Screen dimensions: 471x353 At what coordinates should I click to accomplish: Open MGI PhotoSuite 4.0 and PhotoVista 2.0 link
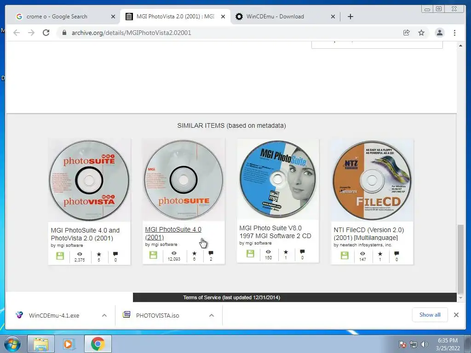click(85, 234)
